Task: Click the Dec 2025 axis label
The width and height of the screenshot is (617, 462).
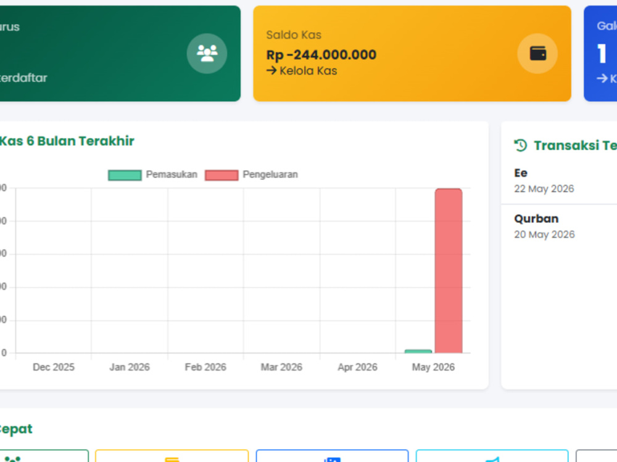Action: [x=54, y=367]
